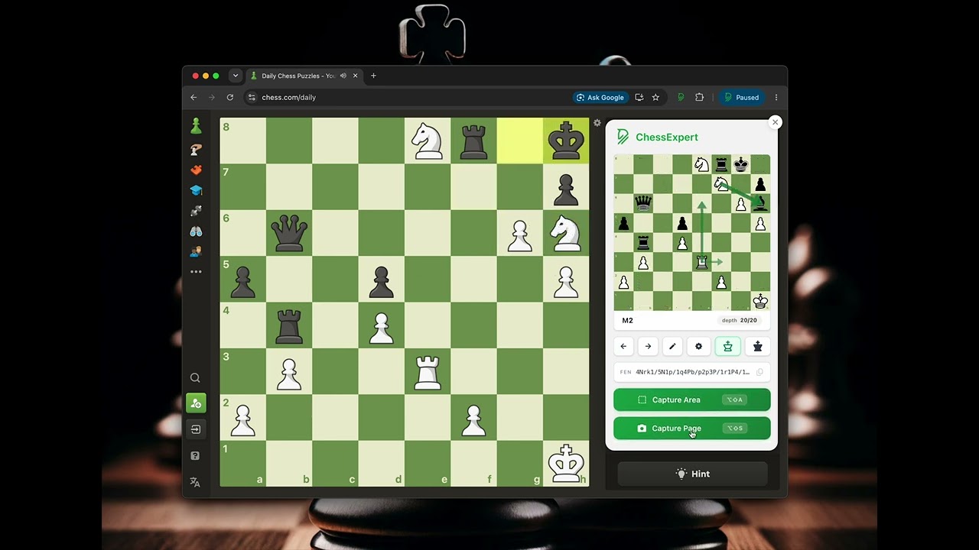Click the Ask Google button

(x=600, y=97)
